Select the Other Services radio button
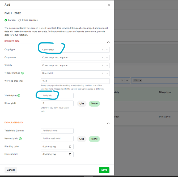Image resolution: width=178 pixels, height=177 pixels. [x=20, y=20]
